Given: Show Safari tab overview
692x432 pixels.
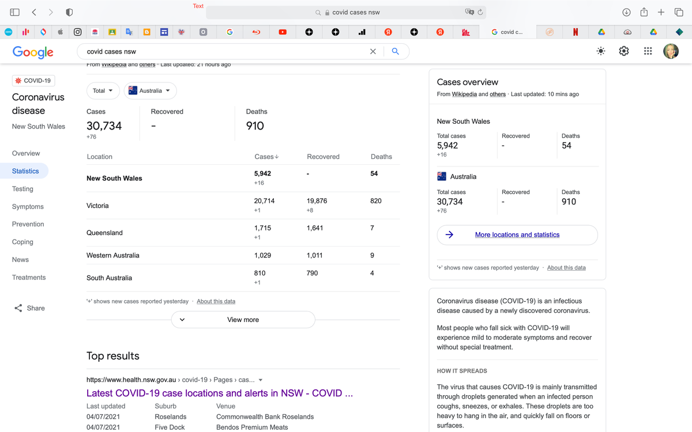Looking at the screenshot, I should pyautogui.click(x=679, y=12).
